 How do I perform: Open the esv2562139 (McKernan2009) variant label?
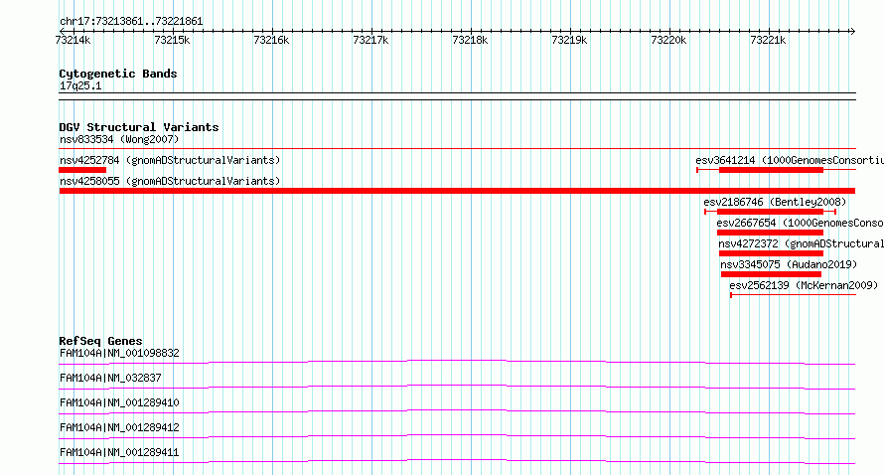tap(804, 285)
